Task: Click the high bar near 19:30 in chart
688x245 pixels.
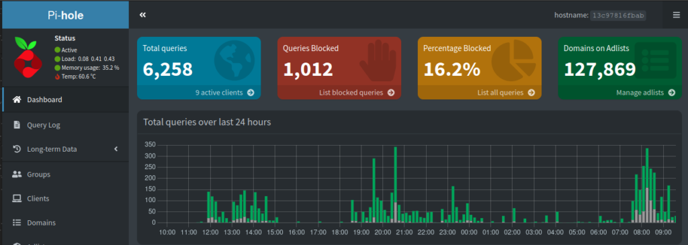Action: tap(374, 190)
